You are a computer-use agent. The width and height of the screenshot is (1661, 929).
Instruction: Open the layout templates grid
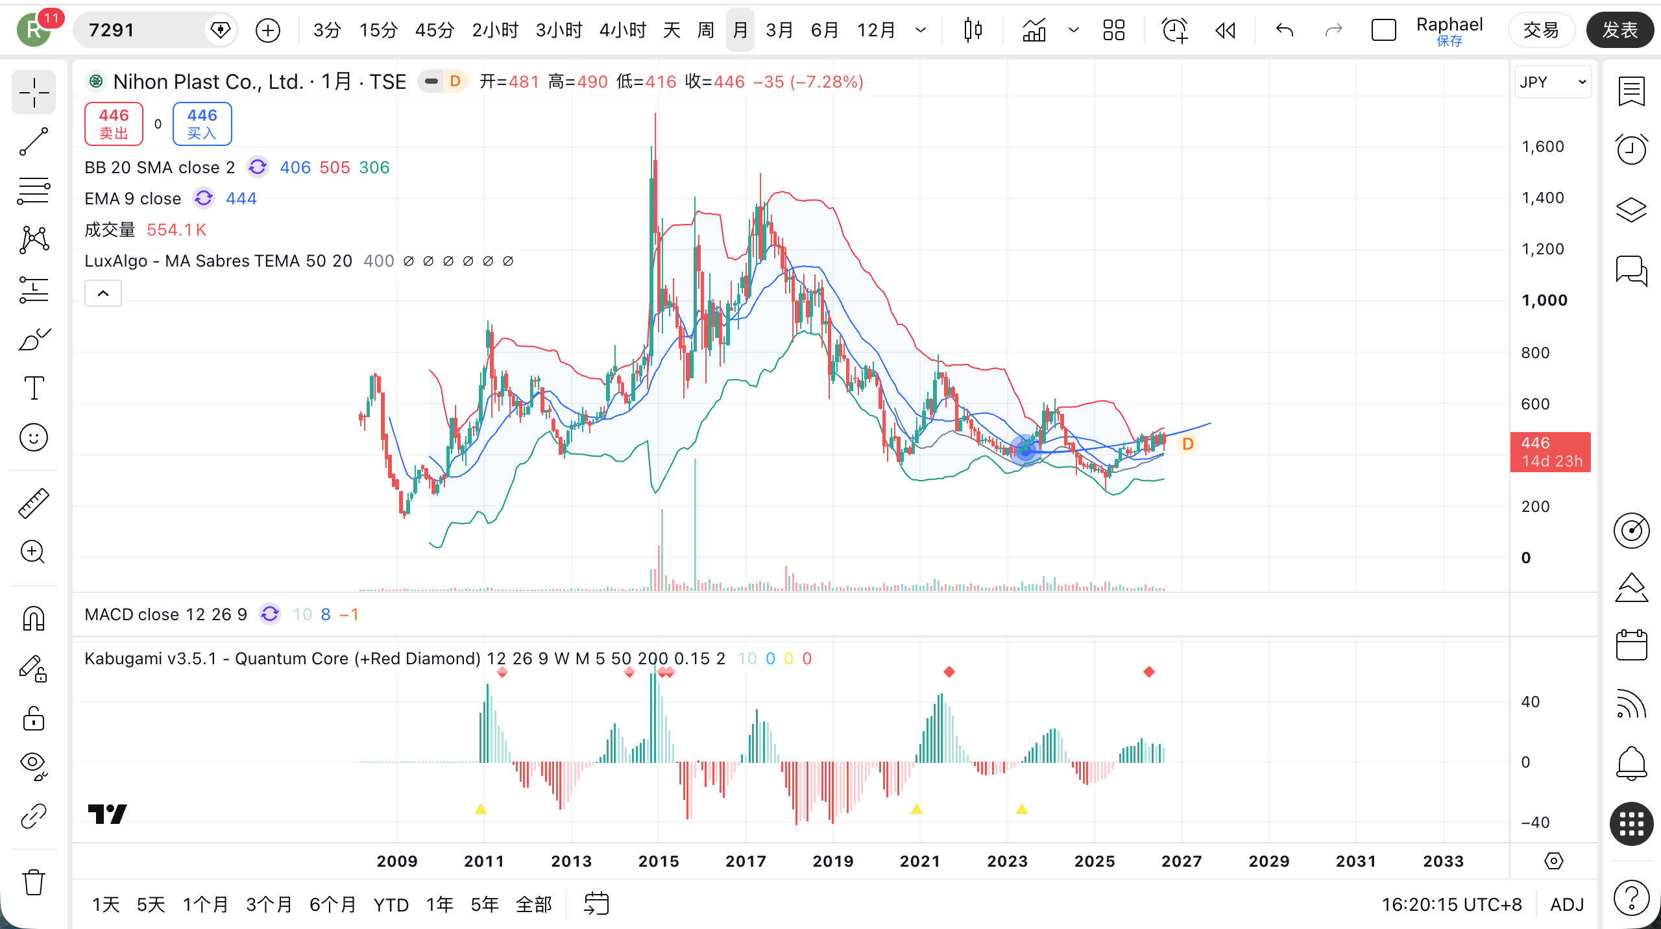point(1114,30)
